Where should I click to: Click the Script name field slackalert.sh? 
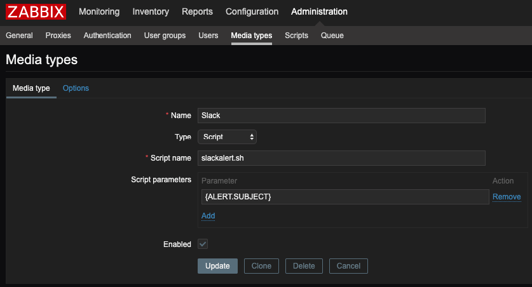341,158
